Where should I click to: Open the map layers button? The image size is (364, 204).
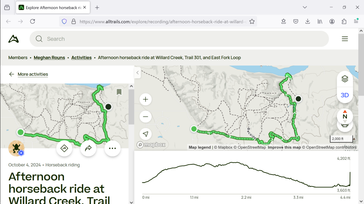point(344,79)
